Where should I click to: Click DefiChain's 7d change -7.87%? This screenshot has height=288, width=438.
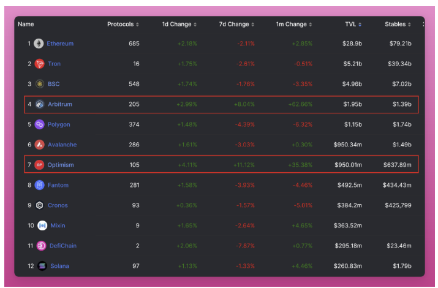pyautogui.click(x=245, y=246)
